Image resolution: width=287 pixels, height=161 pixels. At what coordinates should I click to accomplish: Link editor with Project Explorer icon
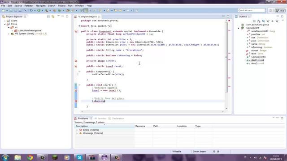[x=53, y=17]
